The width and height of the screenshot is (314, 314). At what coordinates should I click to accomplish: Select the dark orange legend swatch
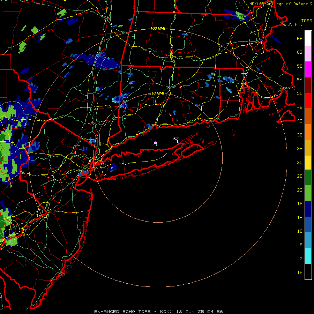(x=308, y=116)
